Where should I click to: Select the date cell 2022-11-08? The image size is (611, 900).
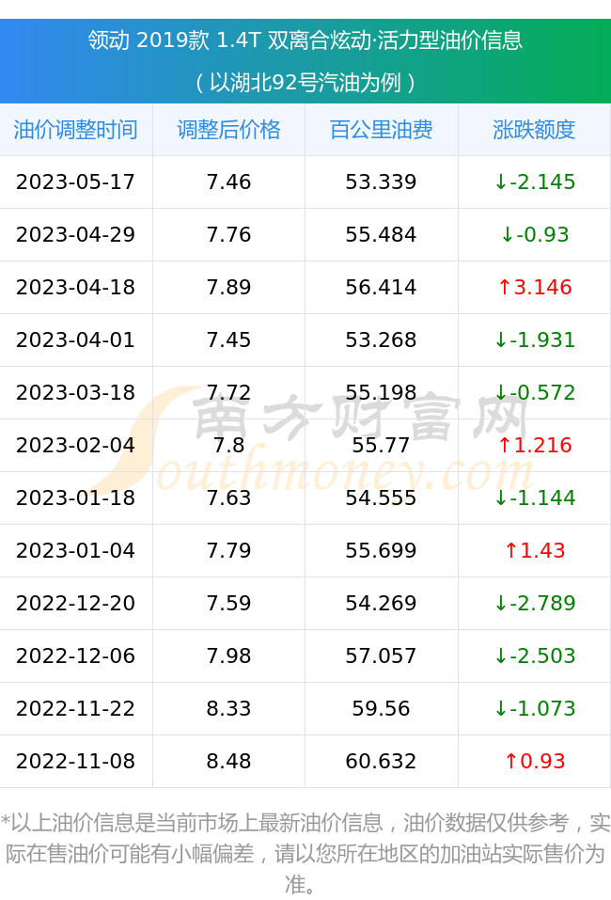[76, 761]
